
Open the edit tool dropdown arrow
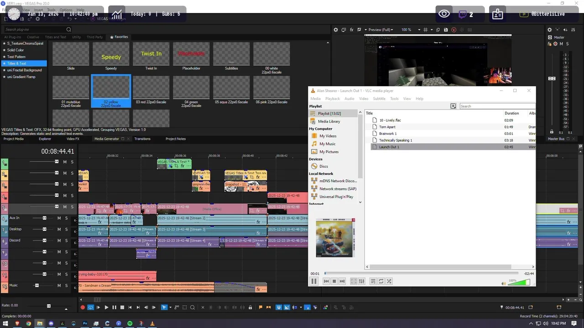[x=170, y=307]
